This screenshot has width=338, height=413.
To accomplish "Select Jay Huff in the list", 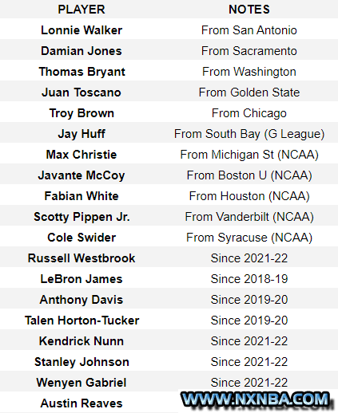I will tap(82, 134).
